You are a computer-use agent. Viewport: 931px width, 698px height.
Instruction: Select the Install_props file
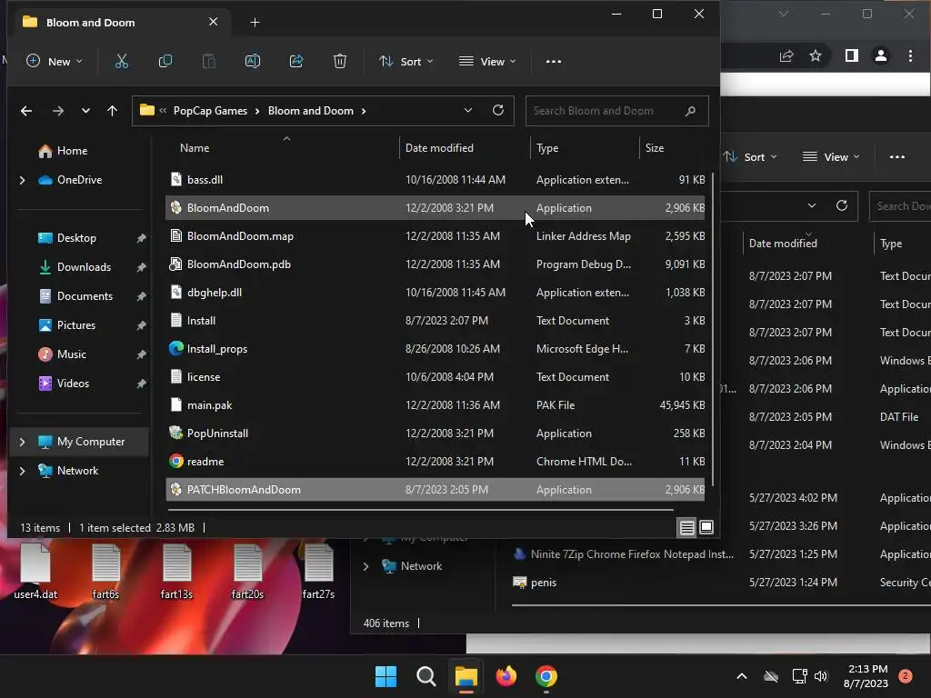(x=435, y=349)
